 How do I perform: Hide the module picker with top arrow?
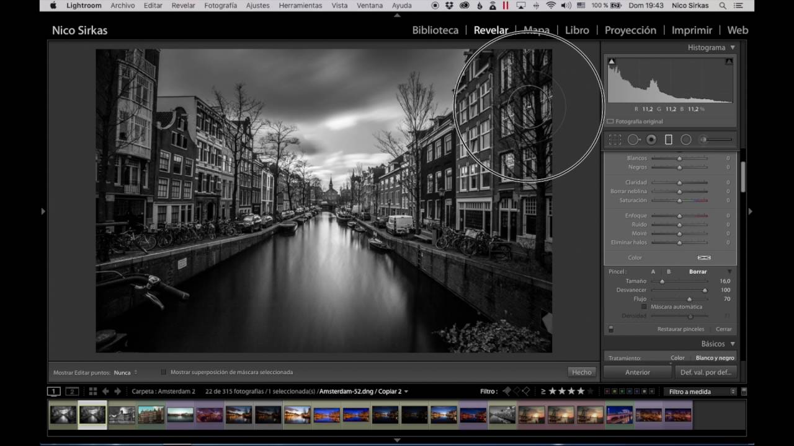[397, 15]
